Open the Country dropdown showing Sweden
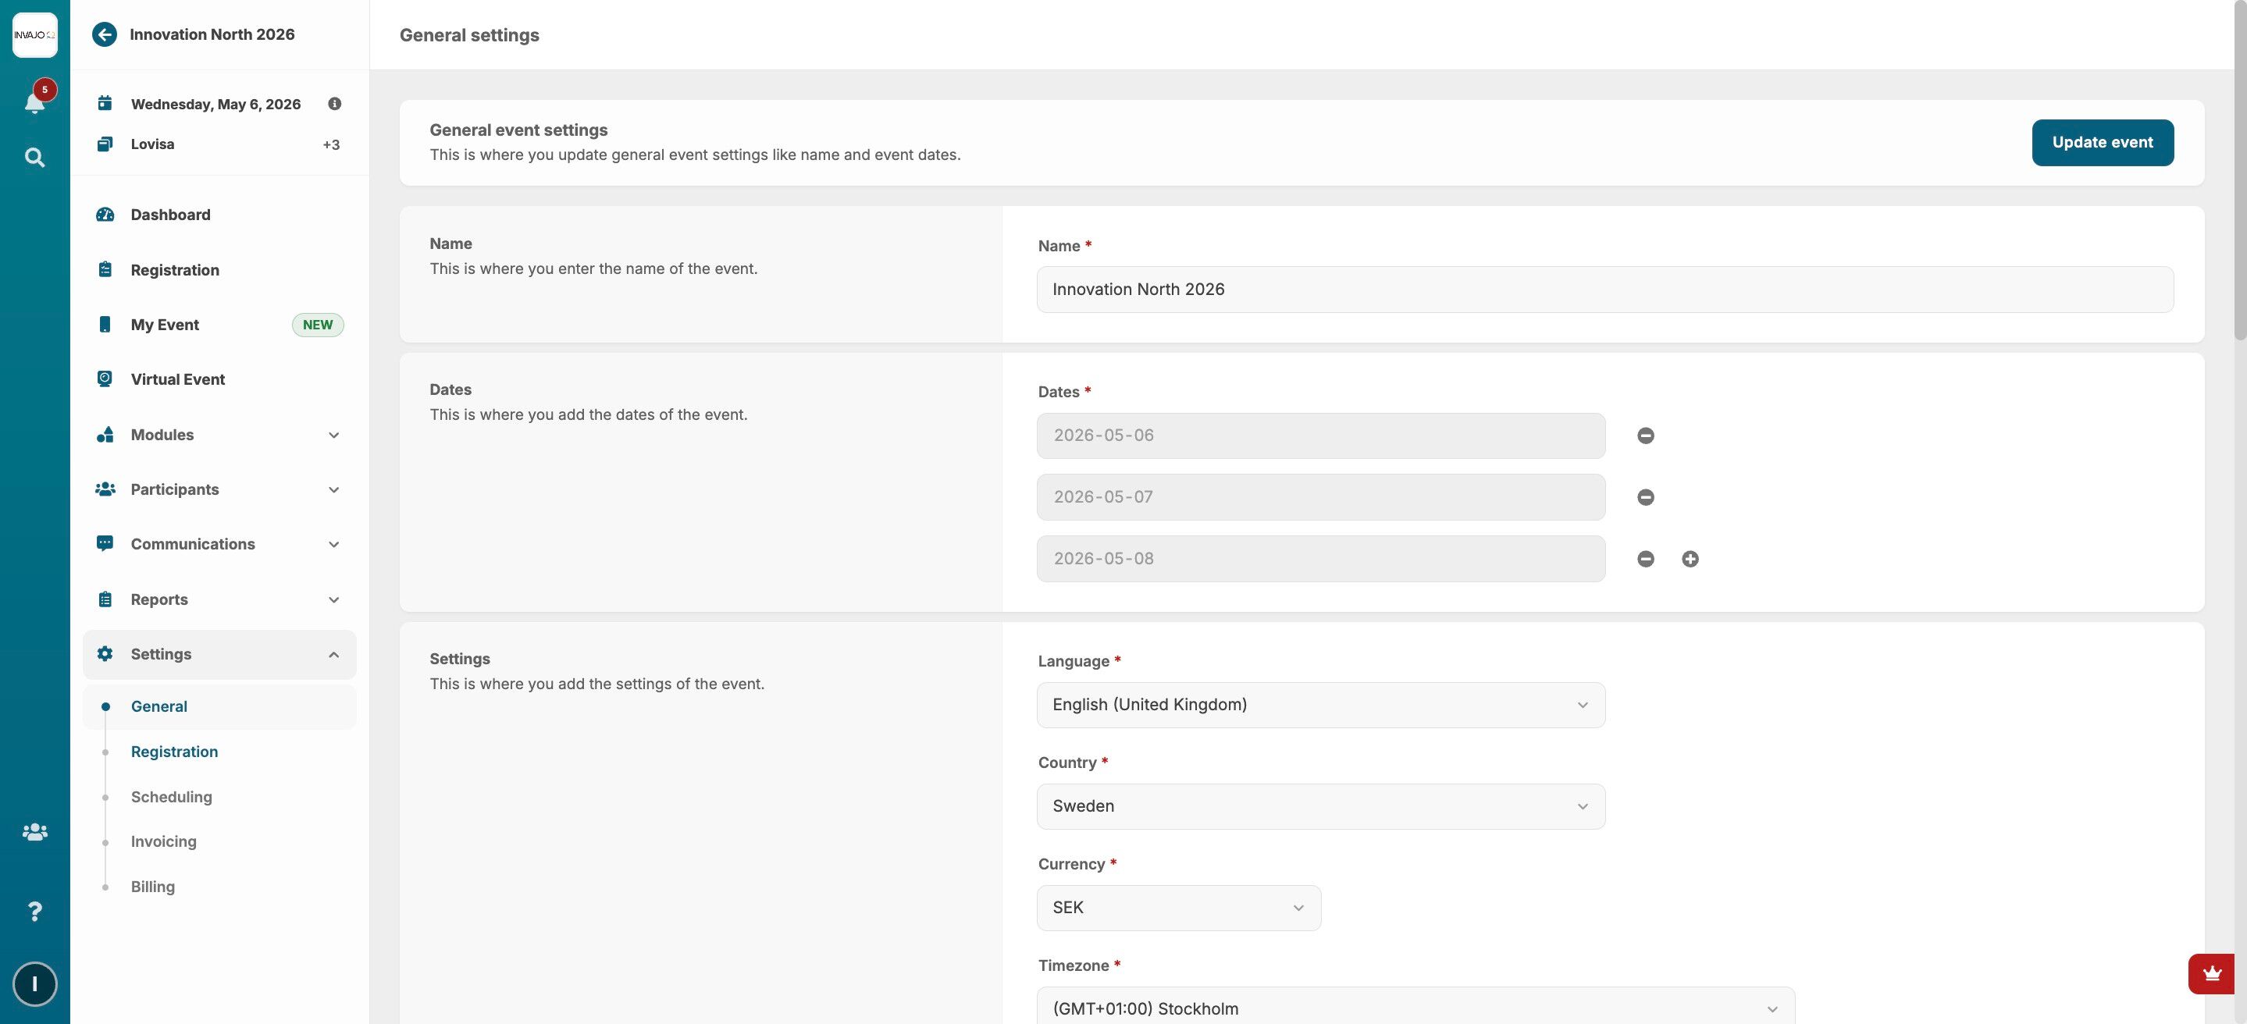This screenshot has width=2247, height=1024. (1319, 806)
